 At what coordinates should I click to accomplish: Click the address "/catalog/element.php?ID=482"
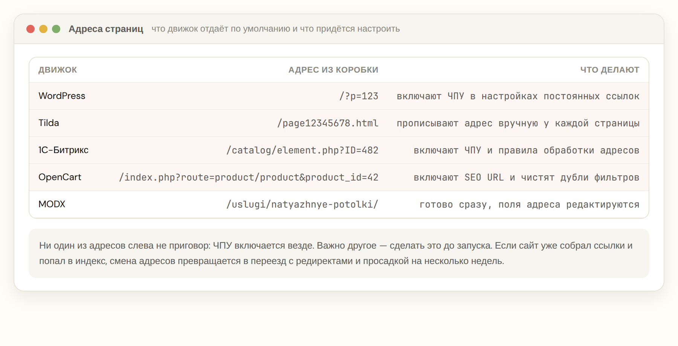coord(302,150)
